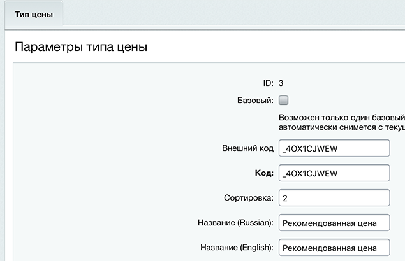Click the bold Код: label
Viewport: 405px width, 261px height.
(264, 173)
